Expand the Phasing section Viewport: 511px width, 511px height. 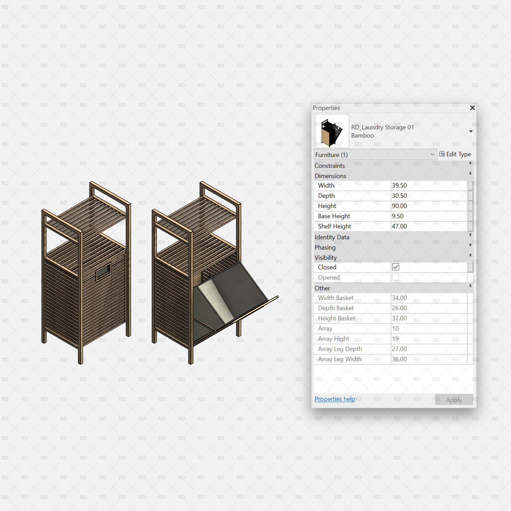click(470, 245)
